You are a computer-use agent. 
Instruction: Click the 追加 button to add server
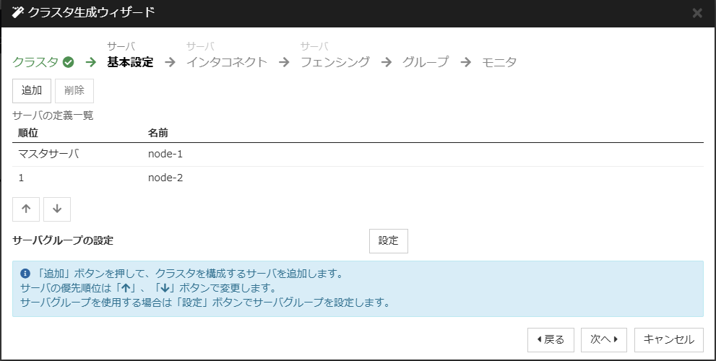32,91
